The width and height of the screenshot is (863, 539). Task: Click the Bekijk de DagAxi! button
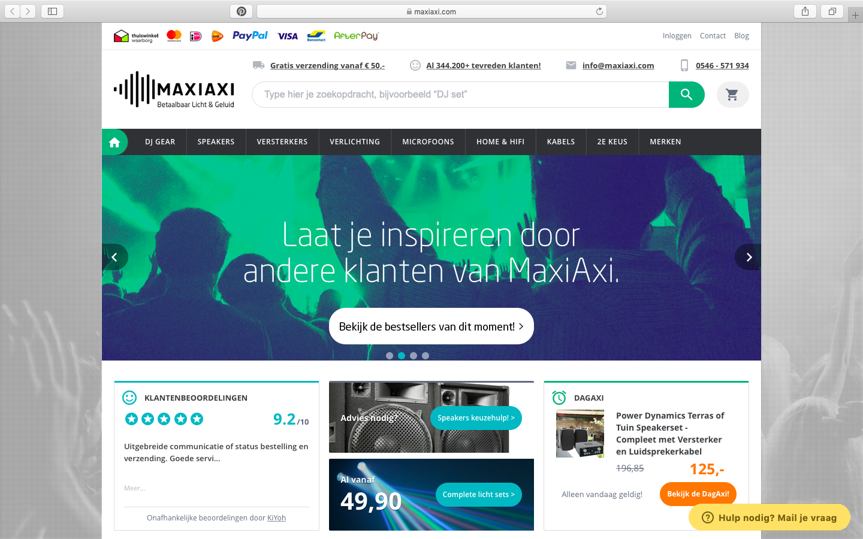[698, 494]
